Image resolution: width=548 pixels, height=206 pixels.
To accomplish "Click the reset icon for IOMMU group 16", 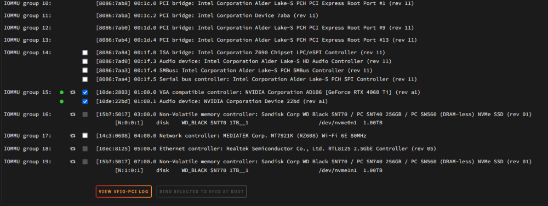I will (73, 115).
